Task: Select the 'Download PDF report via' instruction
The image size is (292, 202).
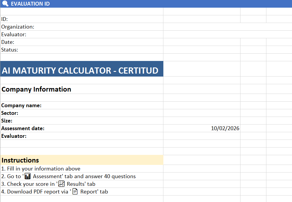Action: coord(82,192)
